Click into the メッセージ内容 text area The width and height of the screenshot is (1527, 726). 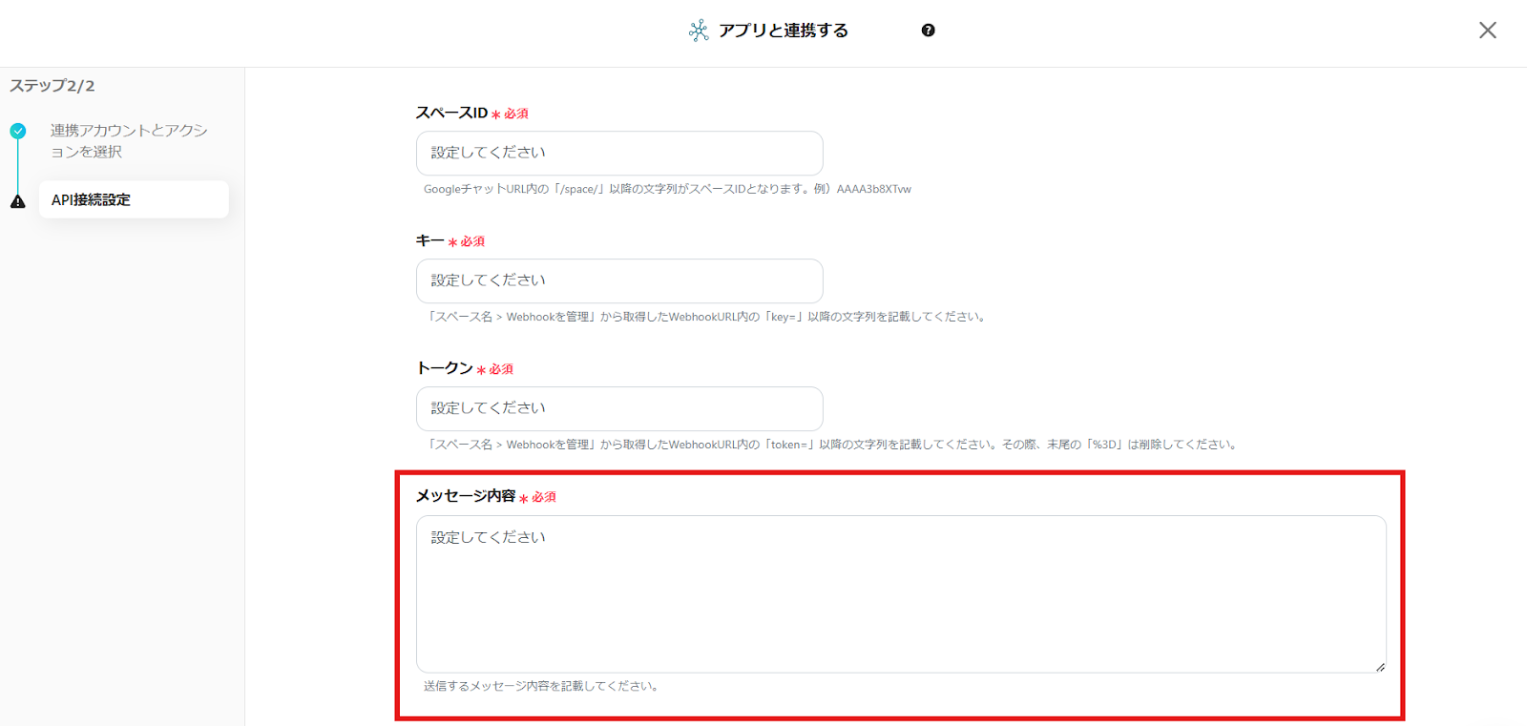901,594
